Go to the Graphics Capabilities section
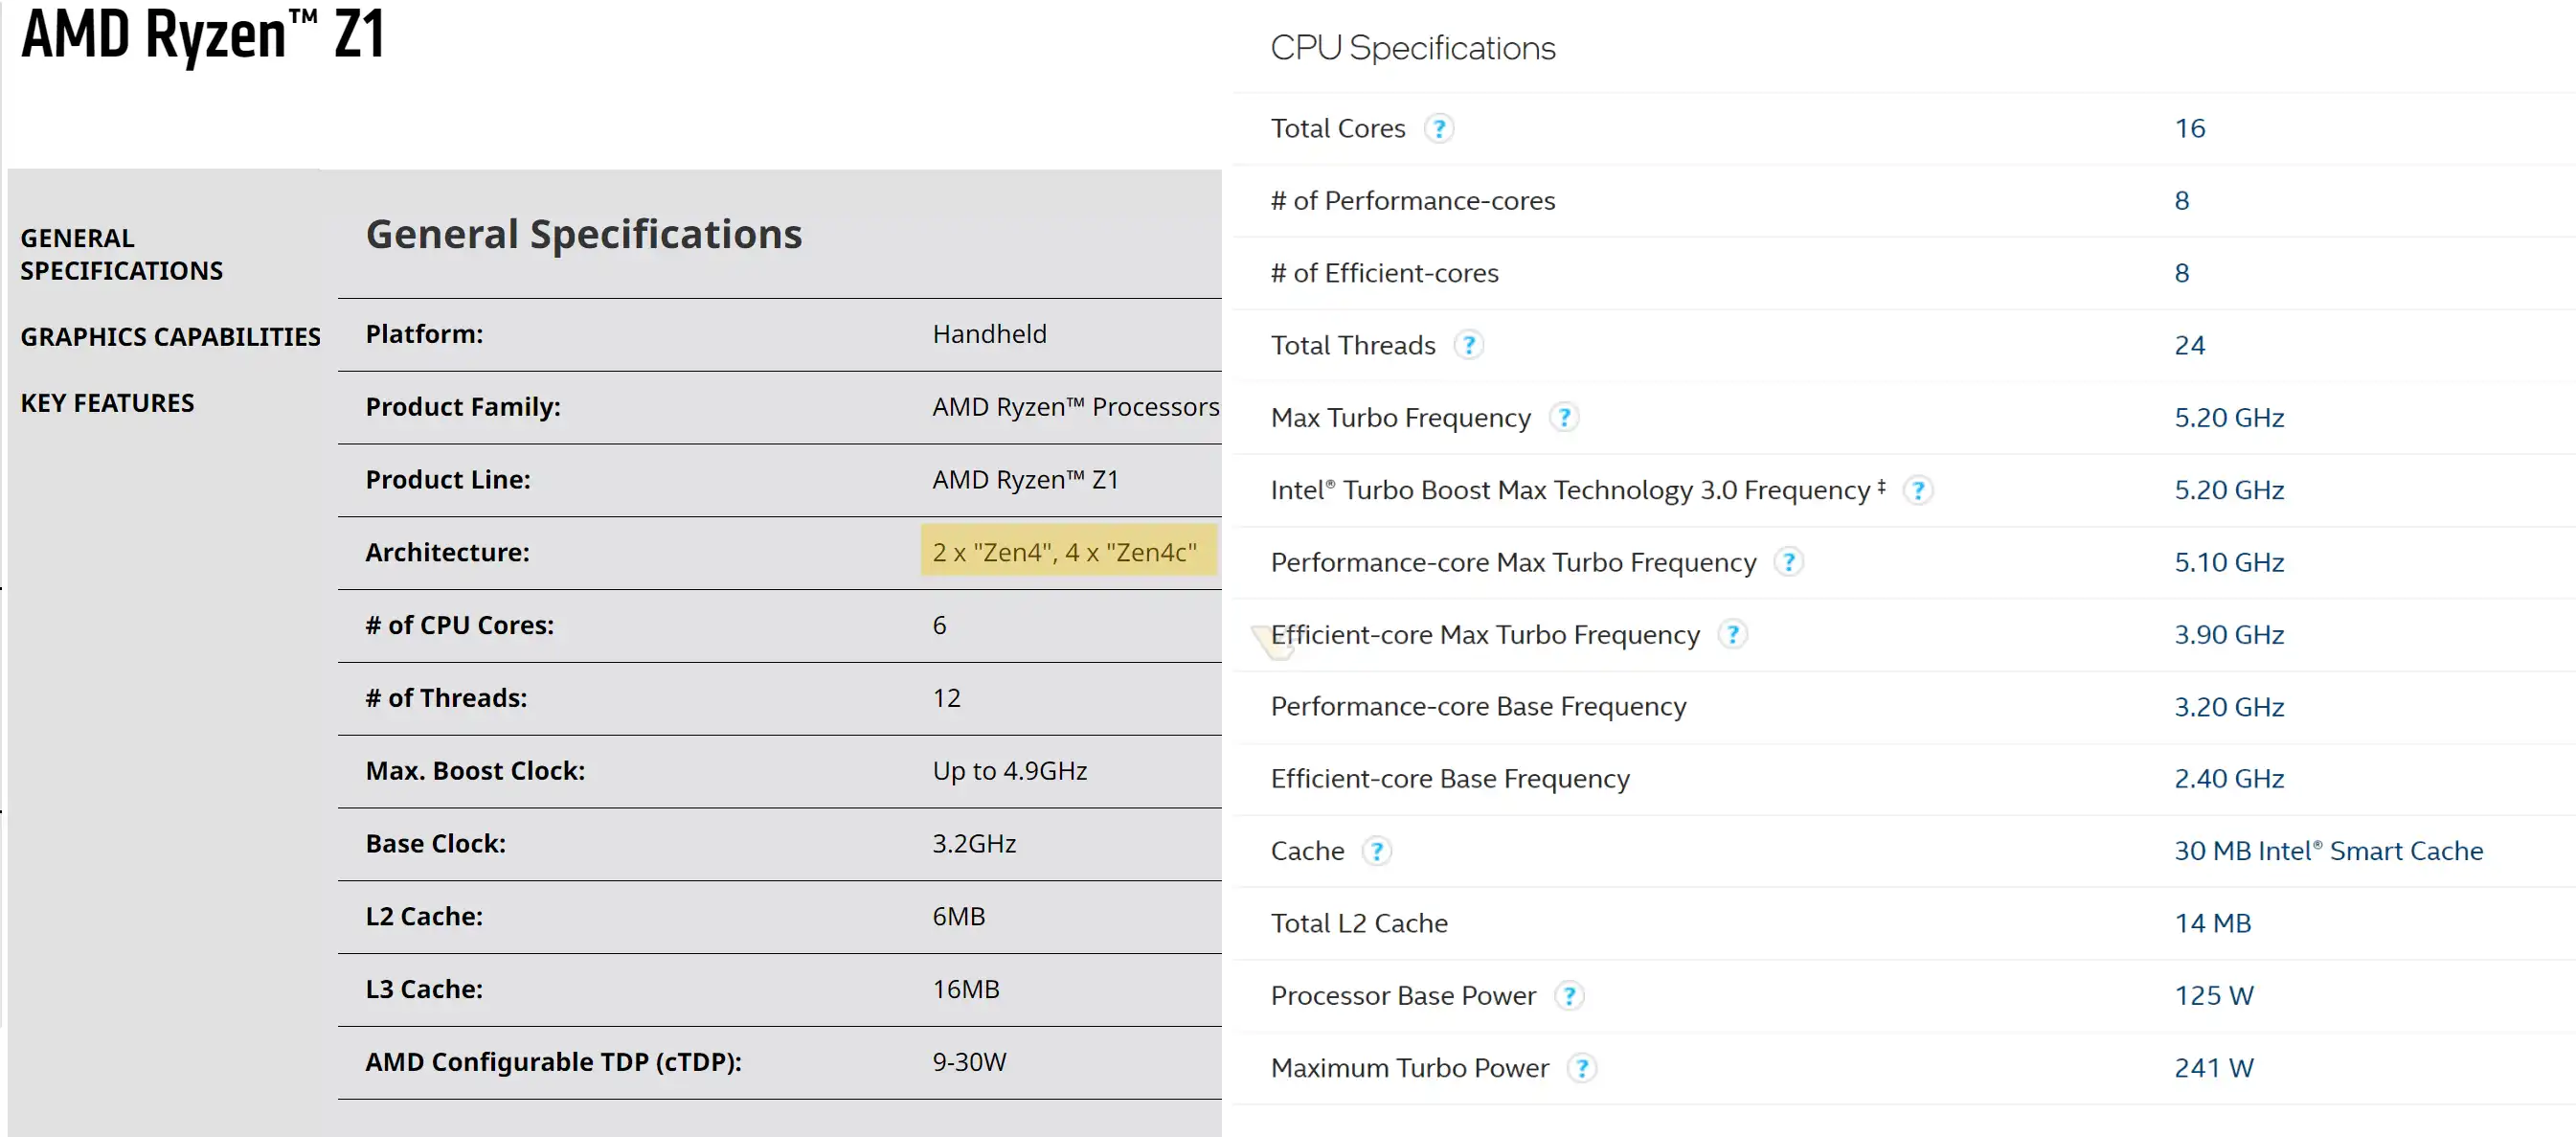 coord(170,337)
